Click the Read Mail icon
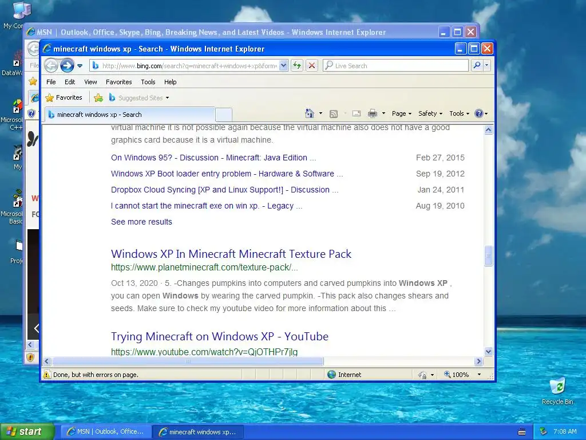 [357, 113]
